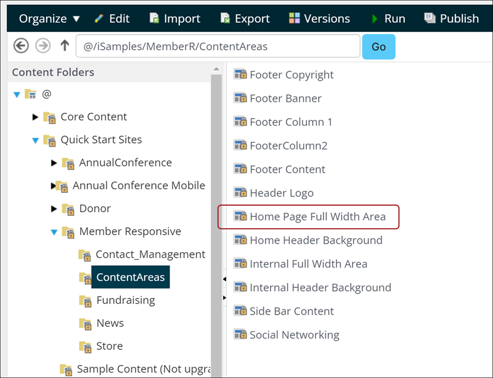Open Internal Header Background item

(320, 288)
